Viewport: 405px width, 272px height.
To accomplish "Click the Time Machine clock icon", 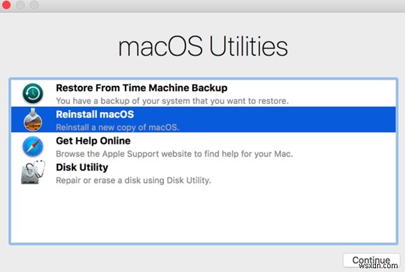I will (x=33, y=93).
